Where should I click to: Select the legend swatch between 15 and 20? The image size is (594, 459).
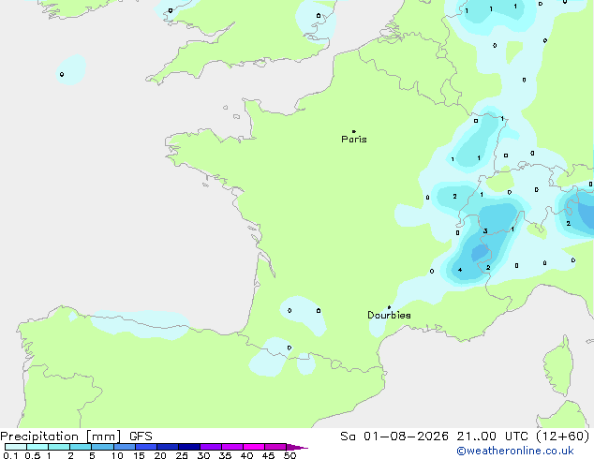pos(145,447)
